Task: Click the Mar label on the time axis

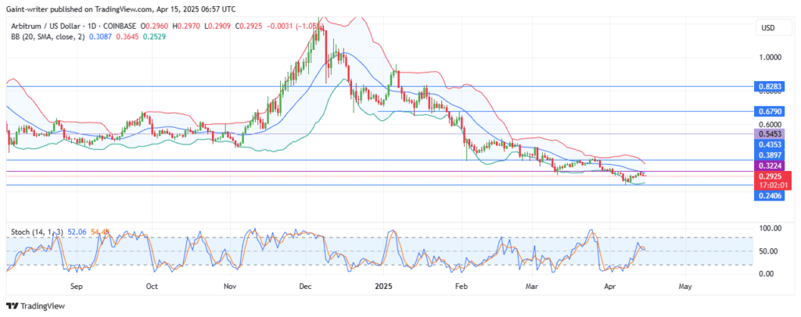Action: click(533, 287)
